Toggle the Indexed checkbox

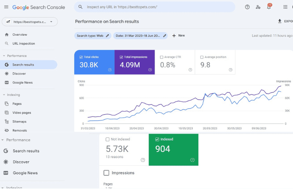pos(157,139)
